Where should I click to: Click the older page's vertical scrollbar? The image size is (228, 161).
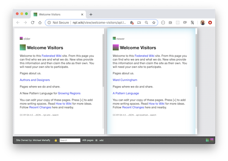(103, 60)
